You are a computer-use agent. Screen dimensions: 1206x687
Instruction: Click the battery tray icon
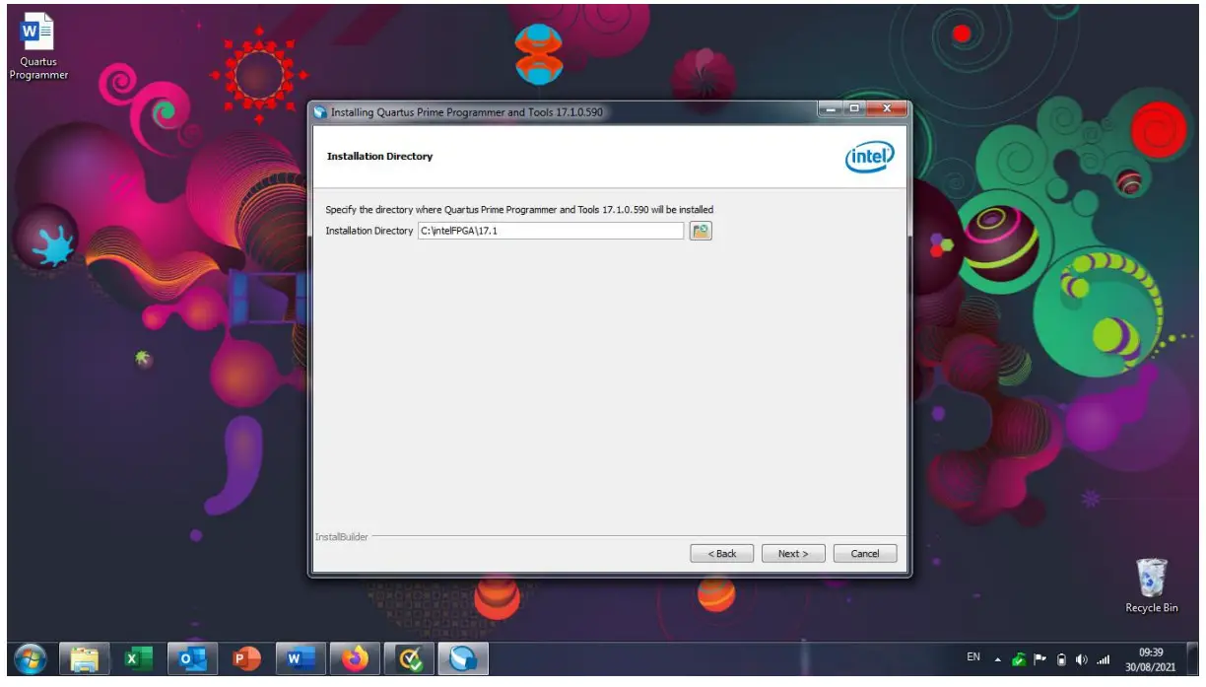(x=1063, y=659)
